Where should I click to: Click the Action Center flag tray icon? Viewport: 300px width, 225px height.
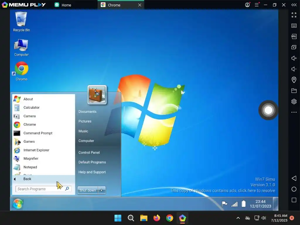tap(224, 204)
